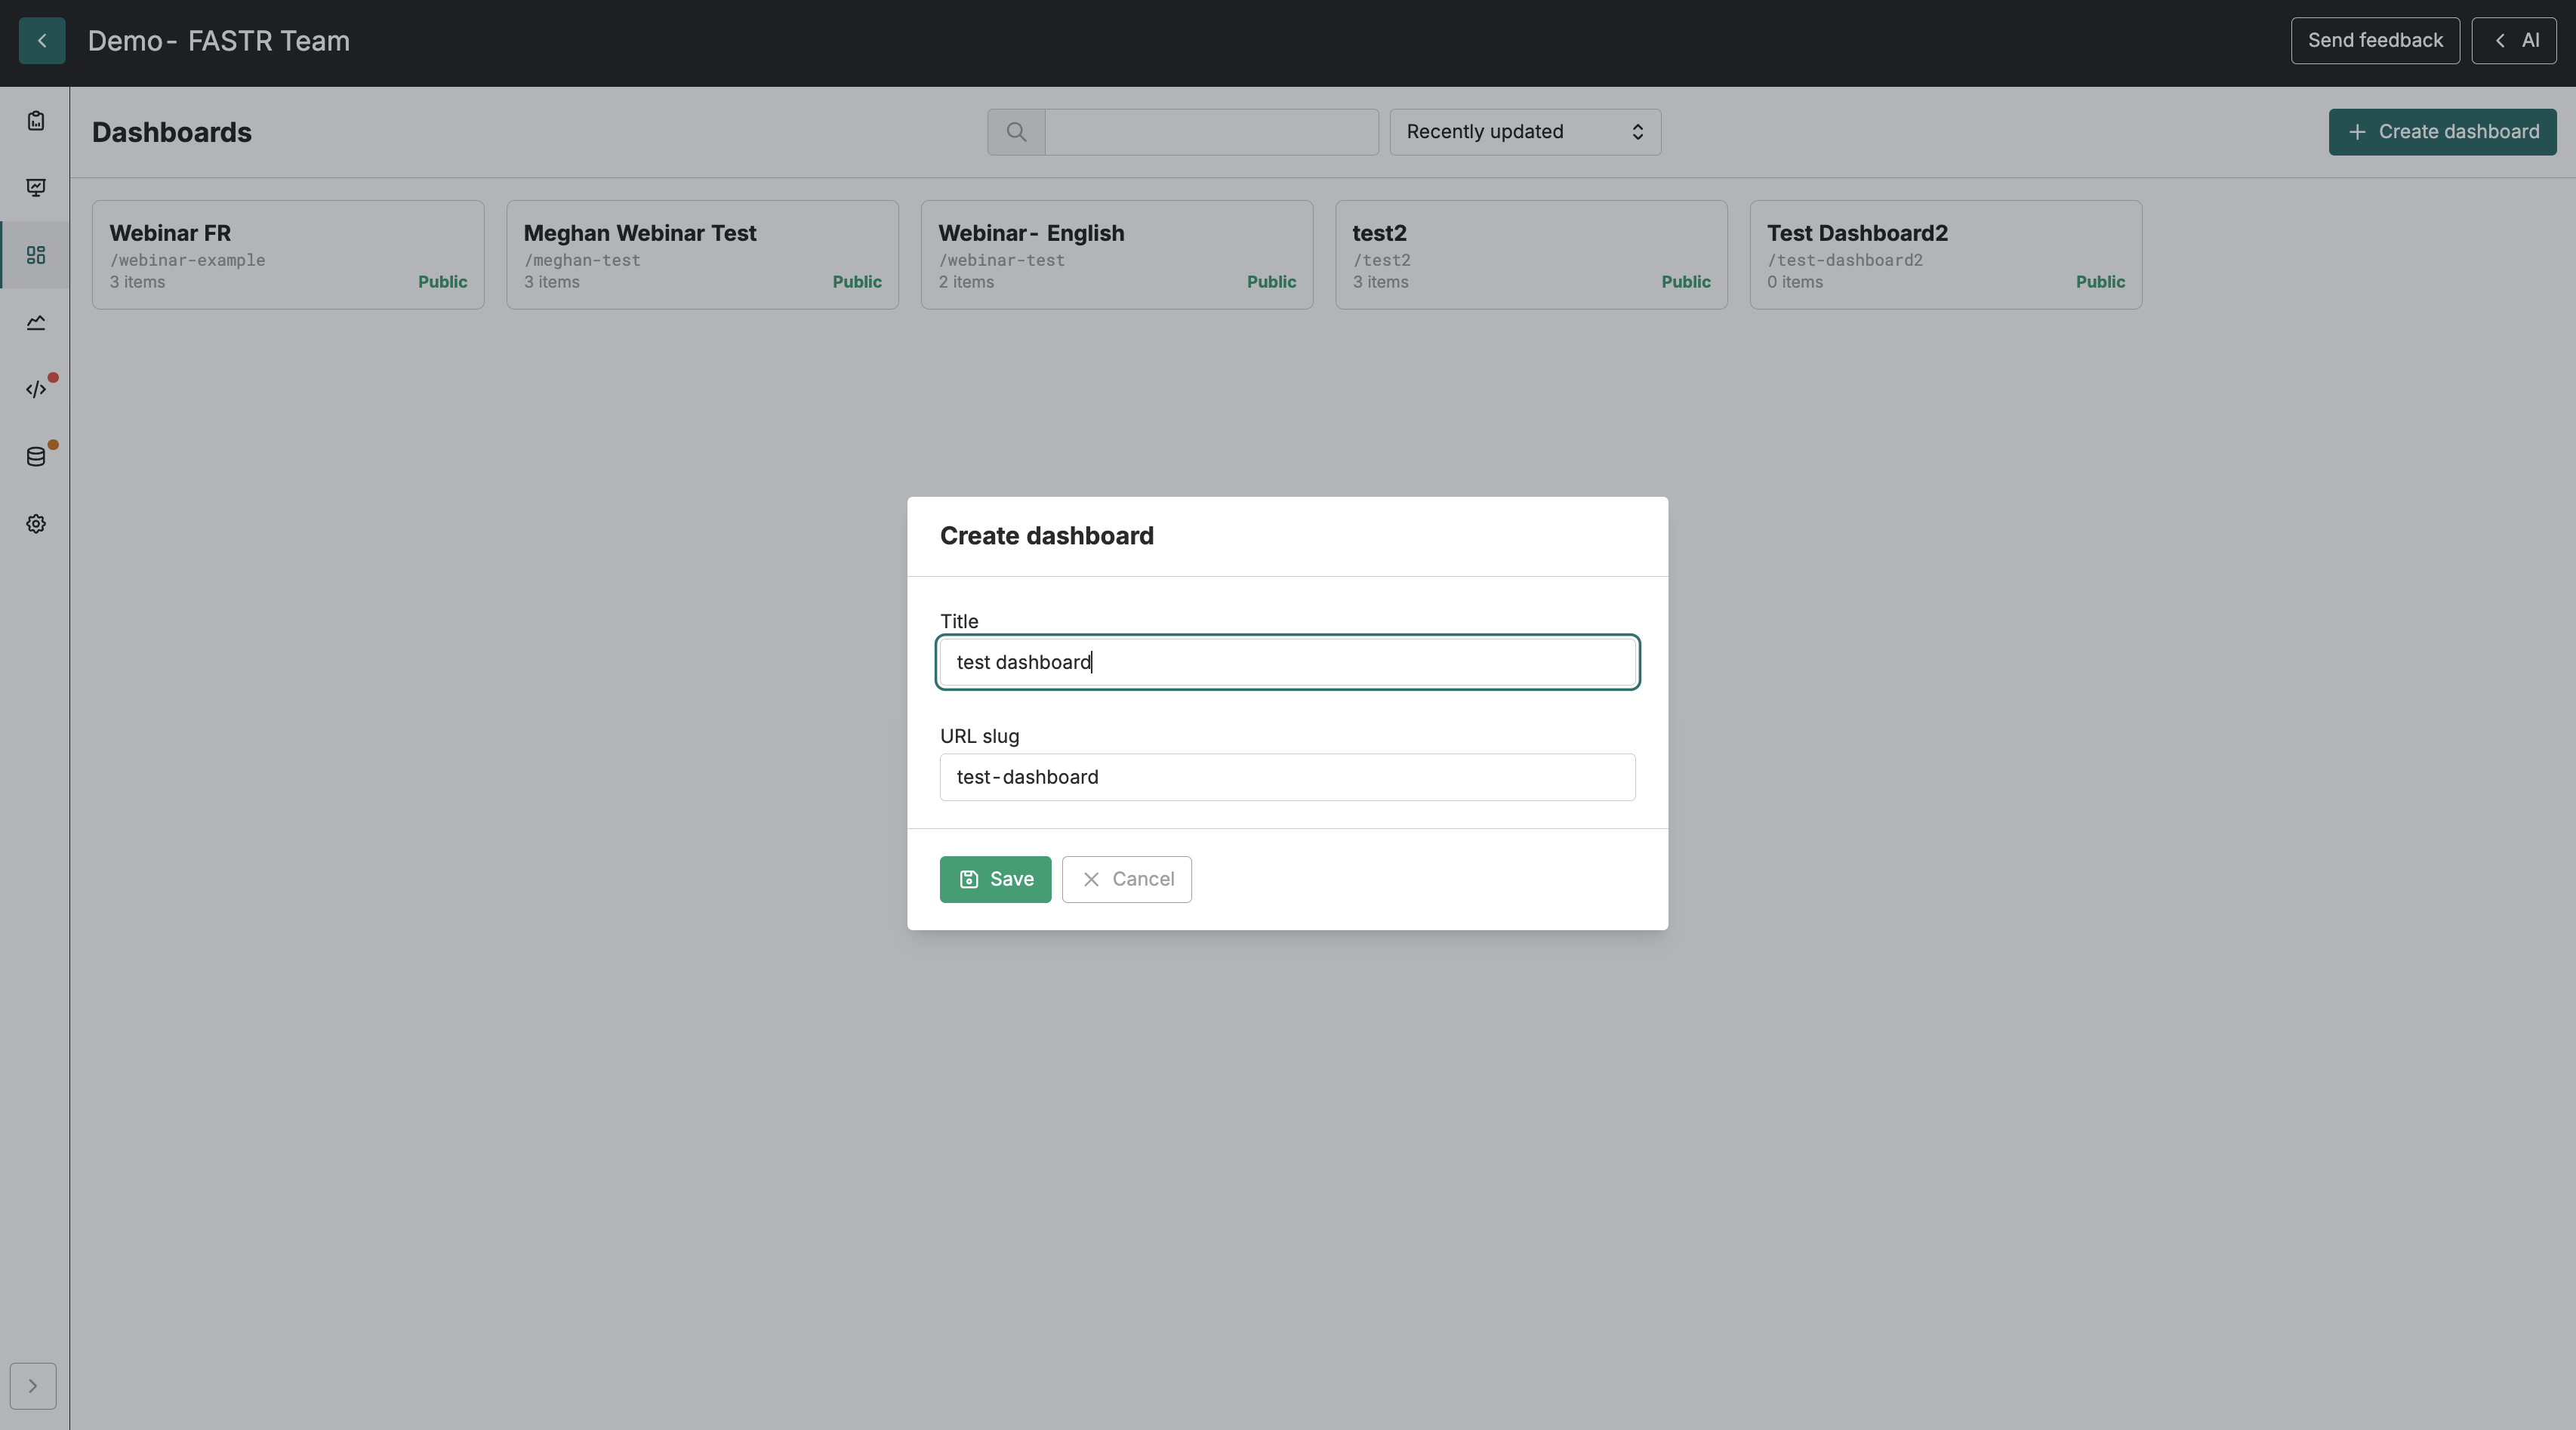Click the Title input field

point(1287,662)
